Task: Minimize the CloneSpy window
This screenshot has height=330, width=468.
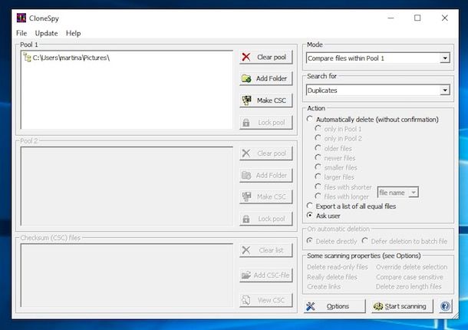Action: [391, 18]
